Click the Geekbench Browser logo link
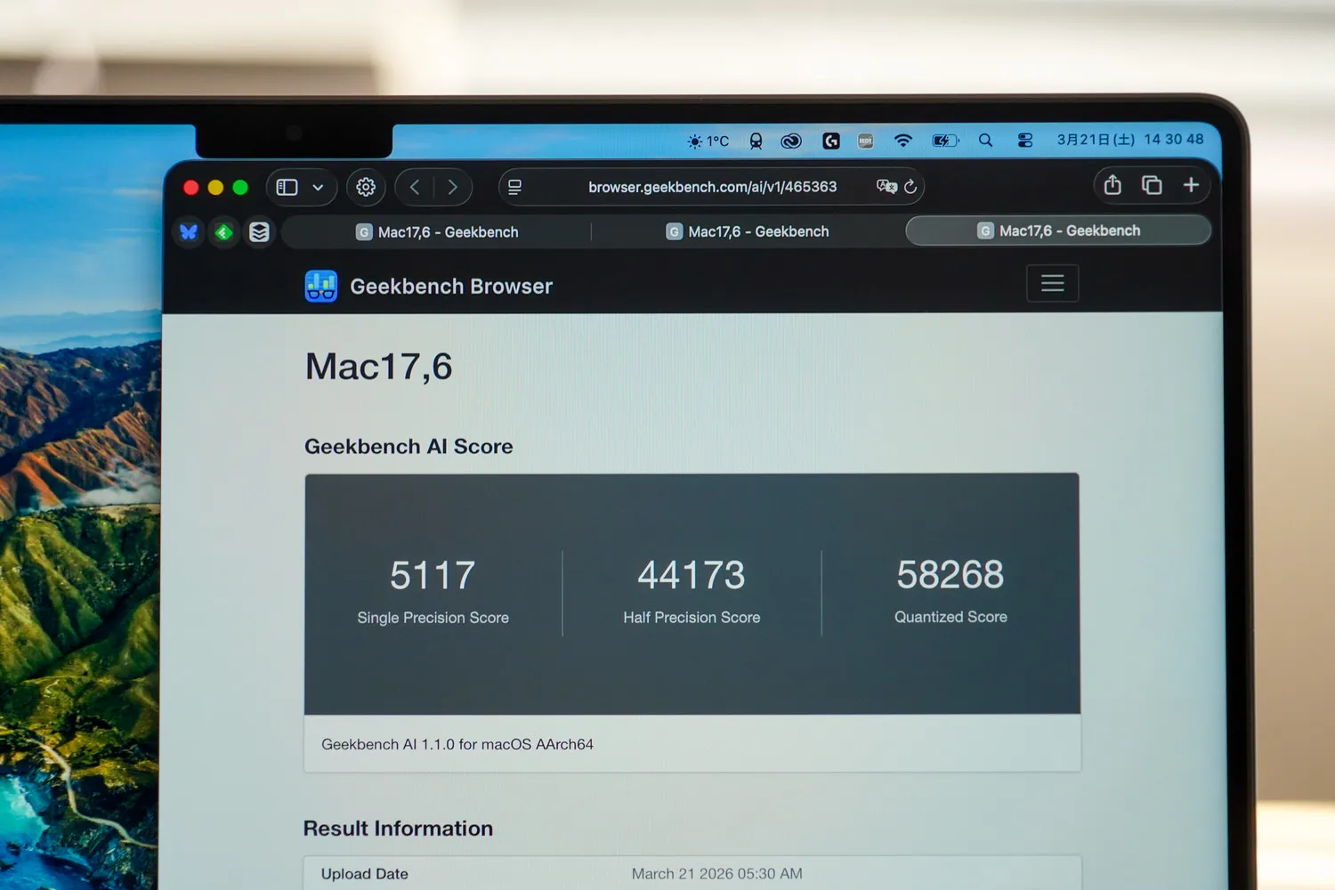The width and height of the screenshot is (1335, 890). tap(428, 287)
